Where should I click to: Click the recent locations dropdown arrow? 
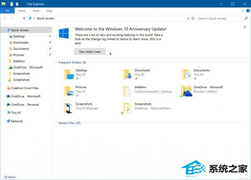click(x=19, y=18)
